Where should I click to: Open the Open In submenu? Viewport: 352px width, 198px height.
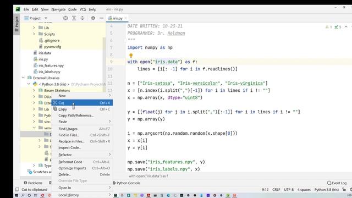tap(82, 188)
